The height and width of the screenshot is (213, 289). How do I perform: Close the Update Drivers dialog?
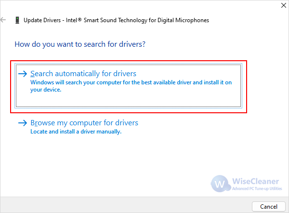tap(284, 5)
